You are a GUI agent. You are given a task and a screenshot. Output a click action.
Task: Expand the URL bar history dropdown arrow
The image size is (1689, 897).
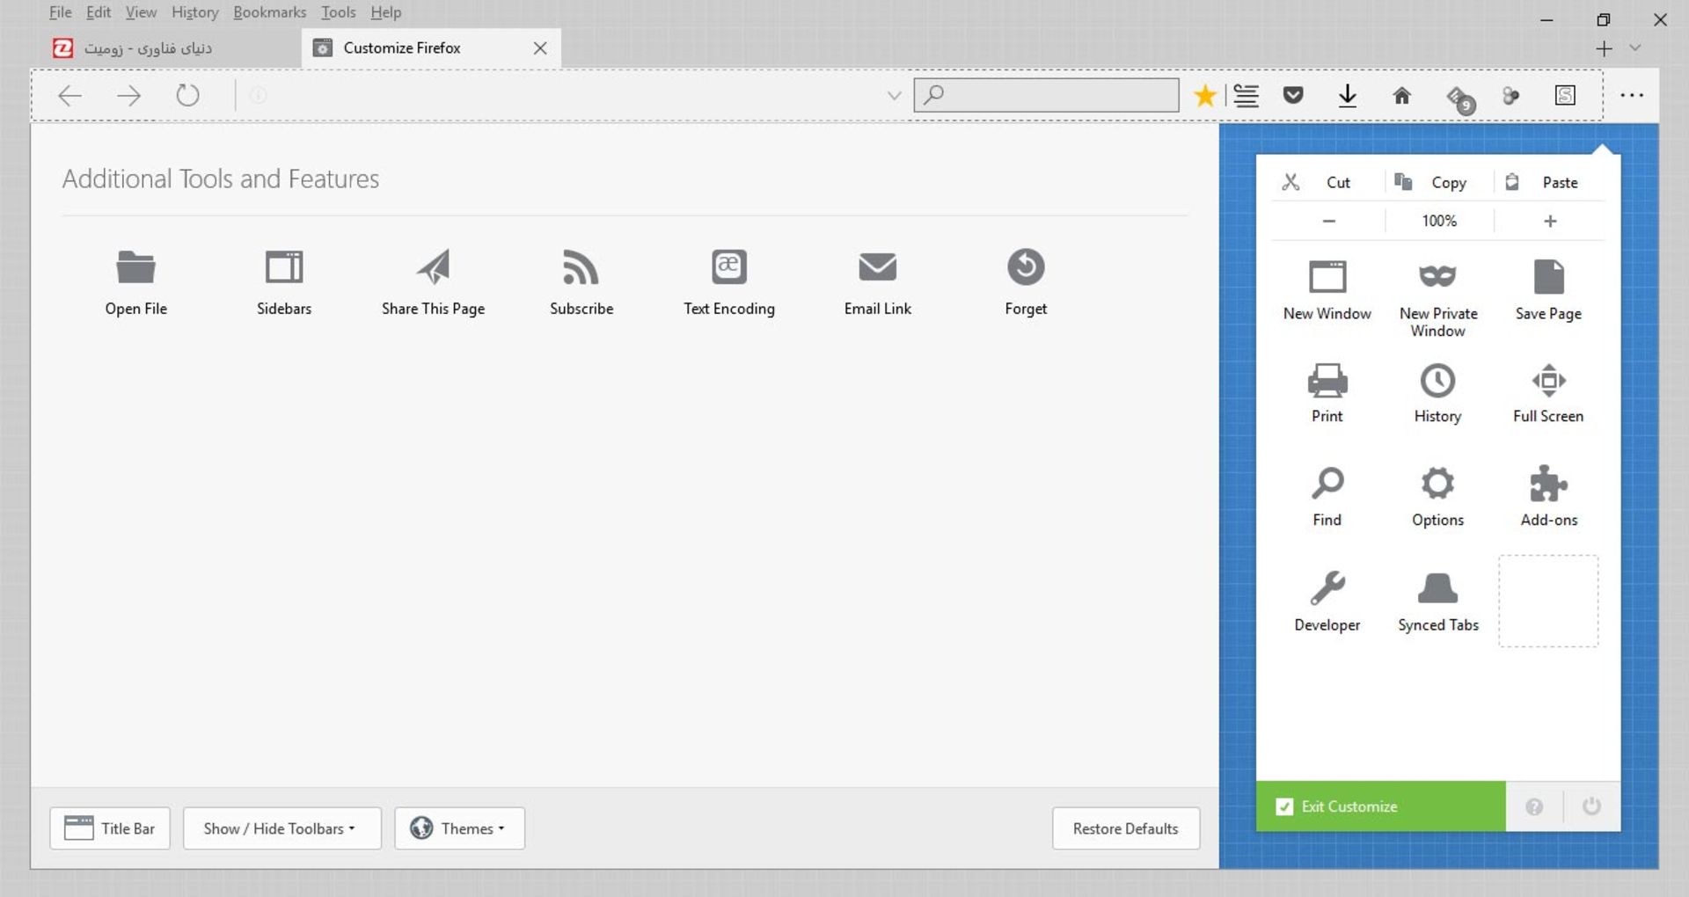tap(894, 96)
